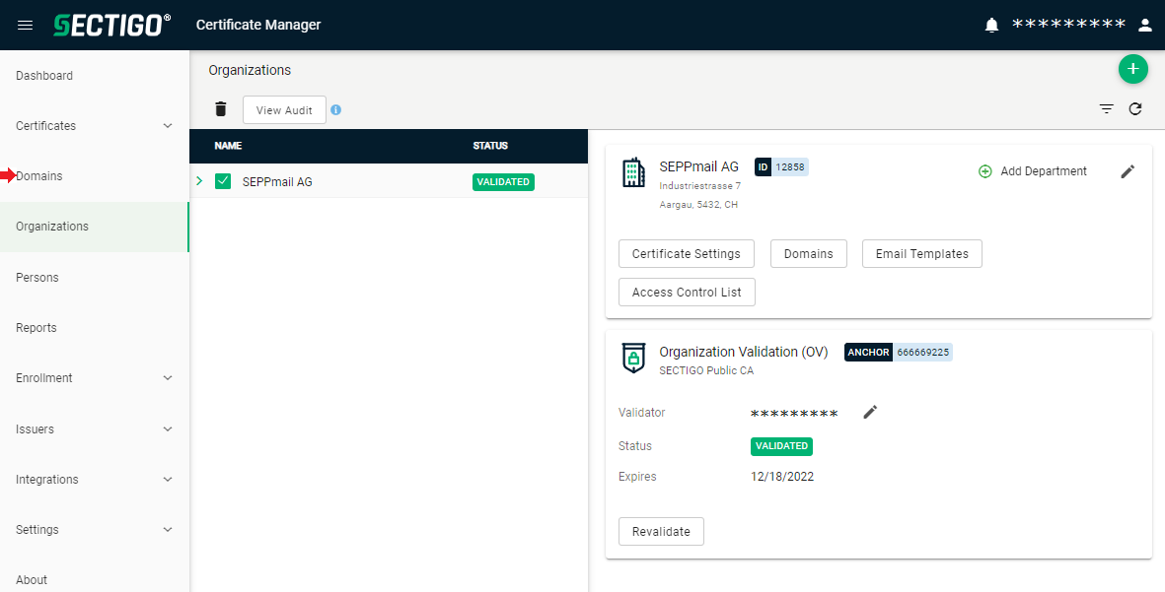This screenshot has width=1165, height=592.
Task: Click the organization ID 12858 badge
Action: [781, 166]
